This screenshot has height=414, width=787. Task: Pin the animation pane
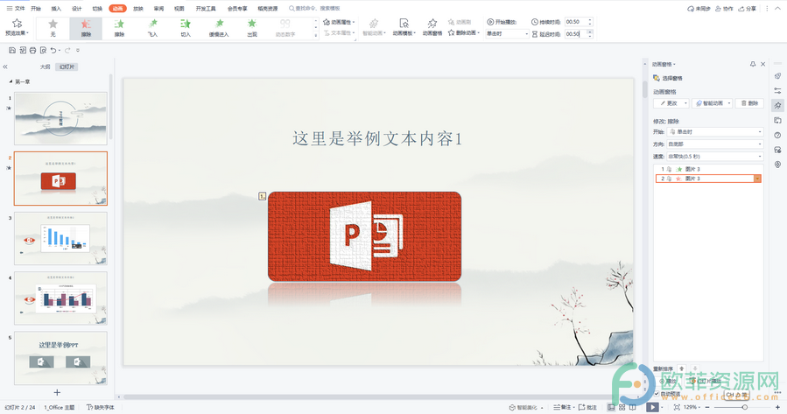click(752, 64)
